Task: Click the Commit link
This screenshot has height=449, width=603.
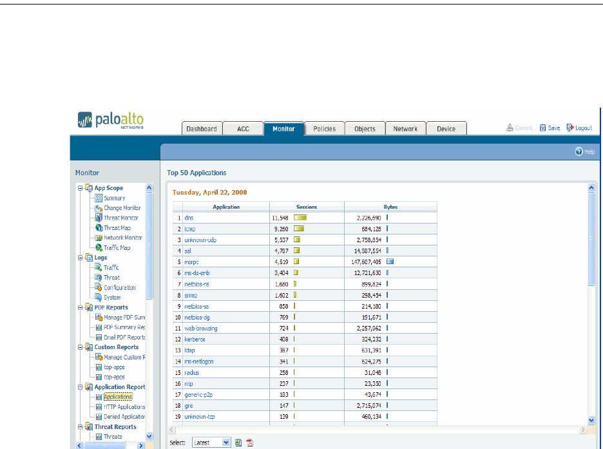Action: click(x=519, y=128)
